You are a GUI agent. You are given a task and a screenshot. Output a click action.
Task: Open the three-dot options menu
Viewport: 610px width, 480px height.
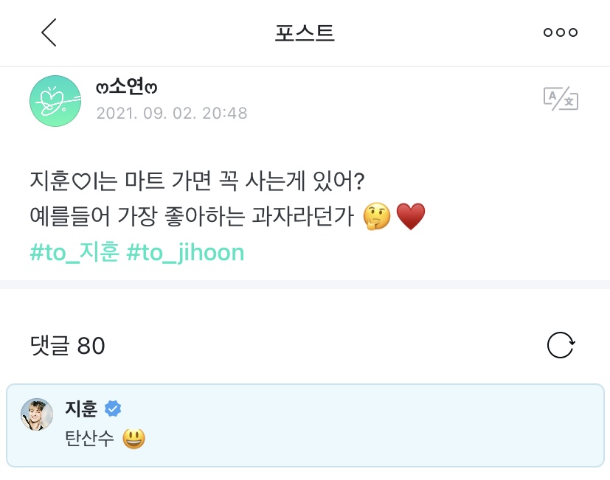pyautogui.click(x=562, y=32)
